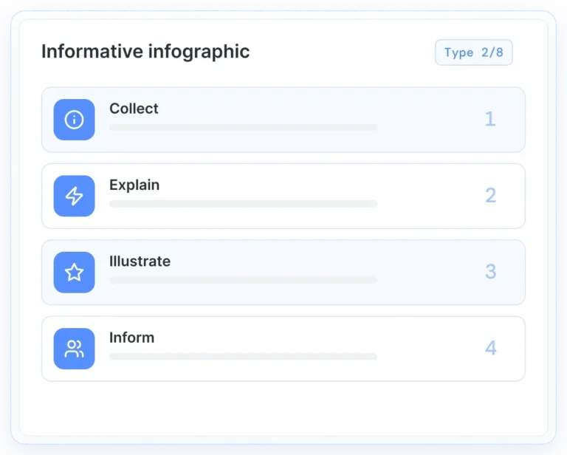Viewport: 567px width, 455px height.
Task: Click the star icon beside Illustrate
Action: click(x=74, y=273)
